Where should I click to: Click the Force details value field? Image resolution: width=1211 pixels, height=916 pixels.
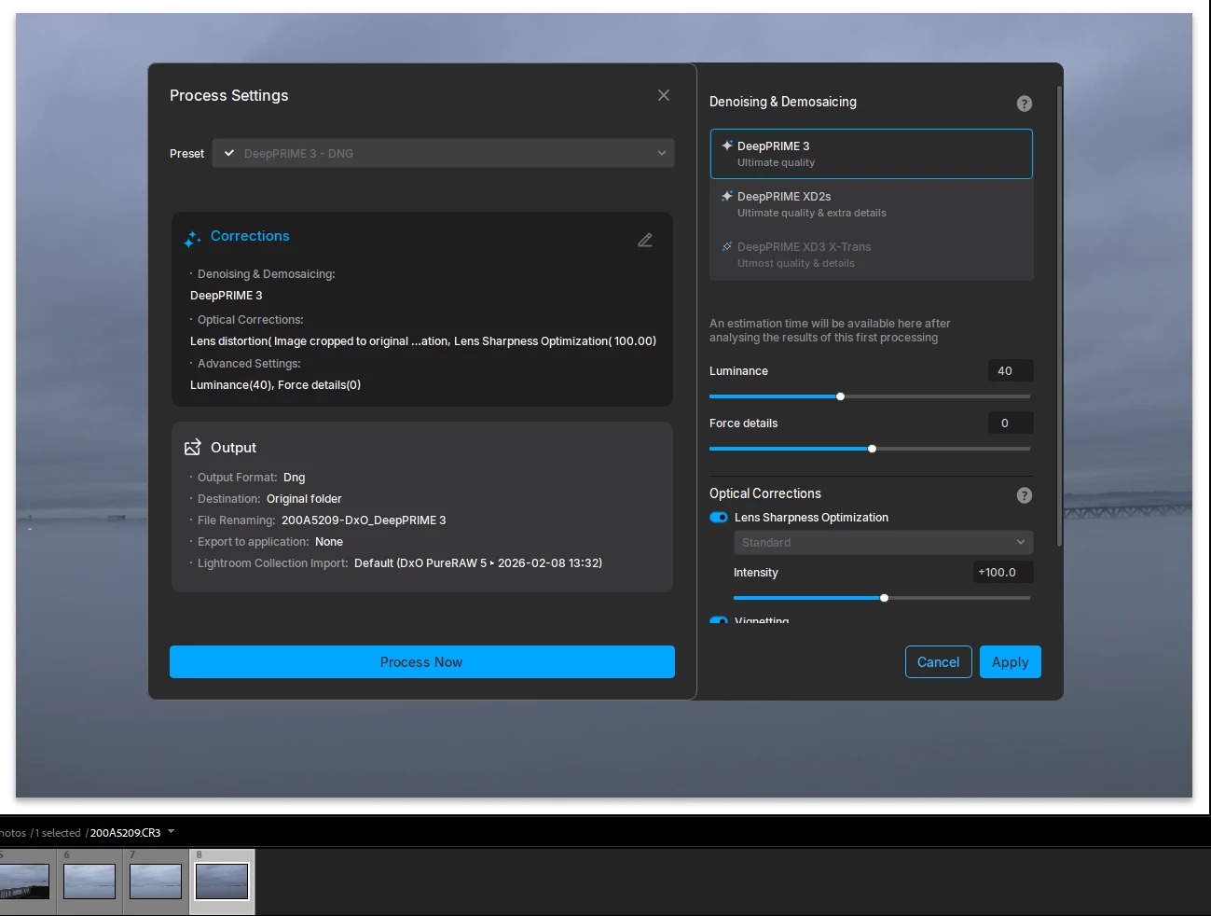click(1010, 423)
